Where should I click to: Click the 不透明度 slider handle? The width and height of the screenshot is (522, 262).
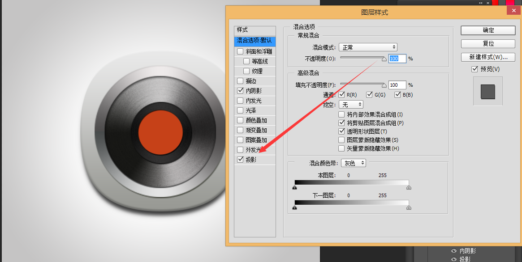tap(384, 59)
